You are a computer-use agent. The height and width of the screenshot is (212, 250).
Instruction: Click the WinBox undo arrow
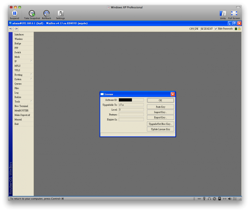(11, 29)
